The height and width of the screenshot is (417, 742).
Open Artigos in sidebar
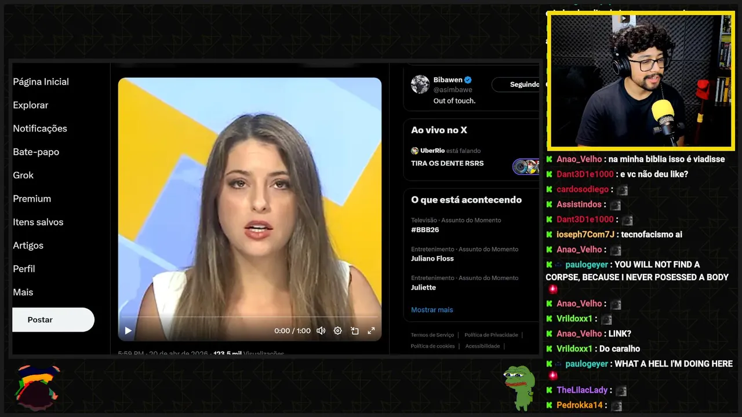click(x=28, y=246)
